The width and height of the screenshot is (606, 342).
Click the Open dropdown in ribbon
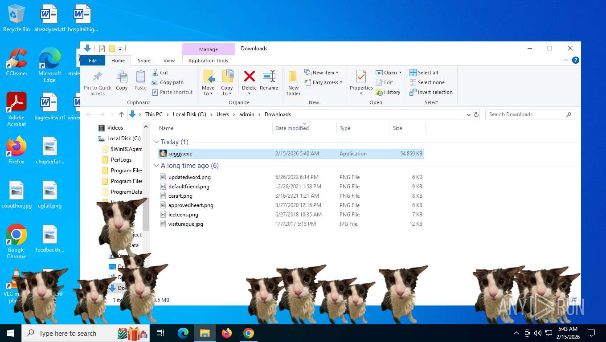click(389, 73)
